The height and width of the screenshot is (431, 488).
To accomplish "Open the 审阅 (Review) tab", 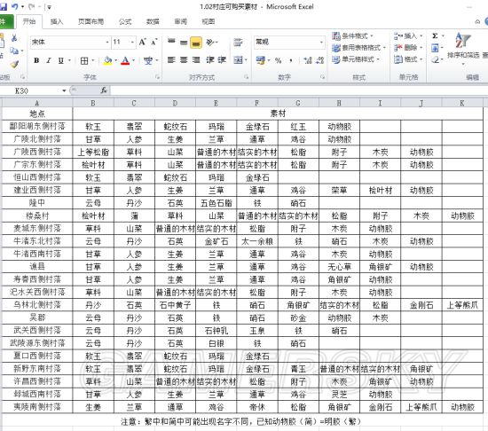I will tap(180, 21).
